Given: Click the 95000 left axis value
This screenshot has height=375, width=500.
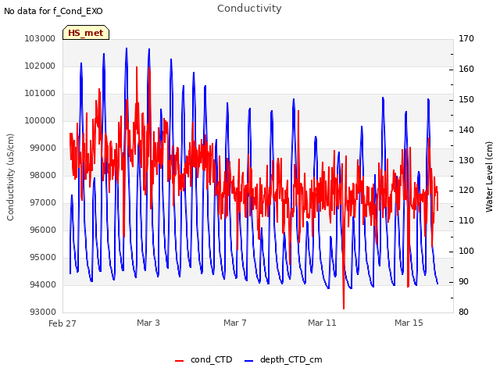Looking at the screenshot, I should point(42,257).
